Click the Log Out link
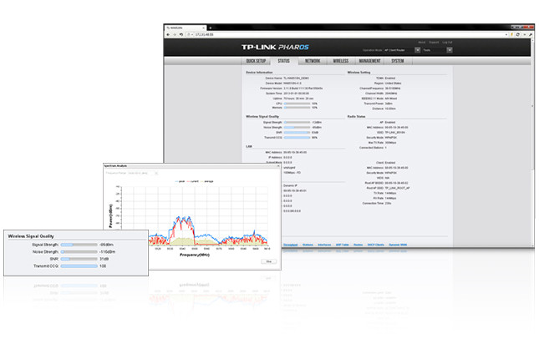The width and height of the screenshot is (539, 344). [x=448, y=42]
